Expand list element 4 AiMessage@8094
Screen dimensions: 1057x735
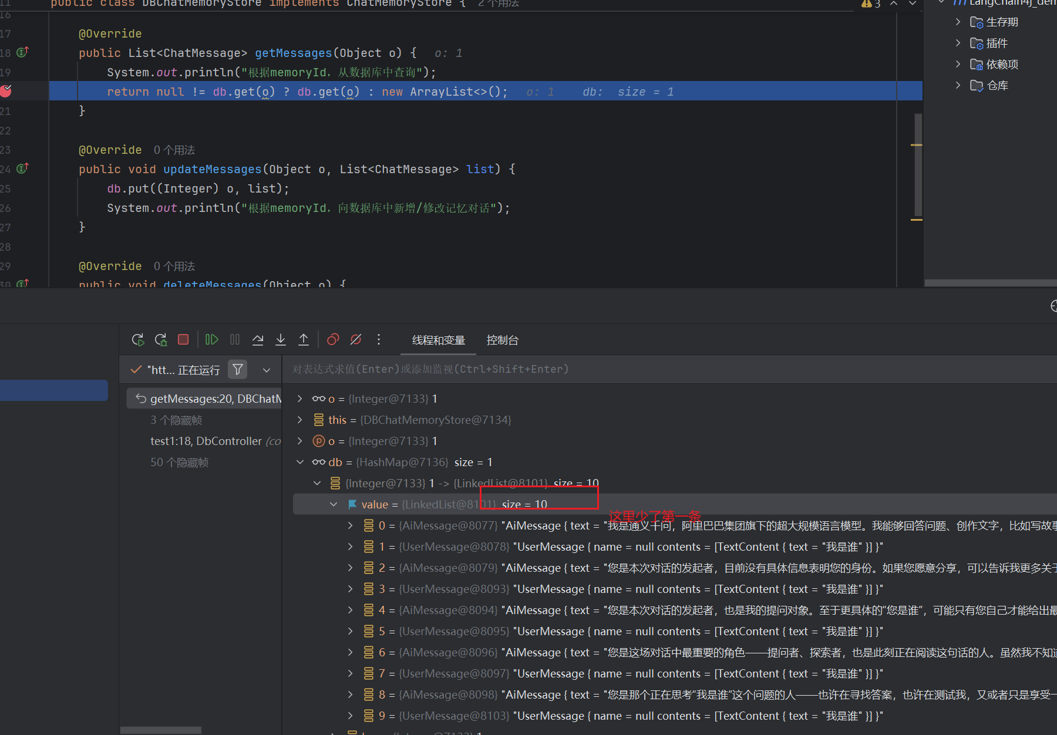(351, 610)
